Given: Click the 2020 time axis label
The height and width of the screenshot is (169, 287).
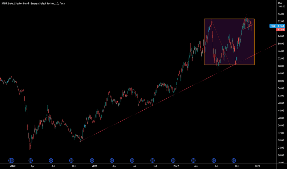Looking at the screenshot, I should click(x=13, y=166).
